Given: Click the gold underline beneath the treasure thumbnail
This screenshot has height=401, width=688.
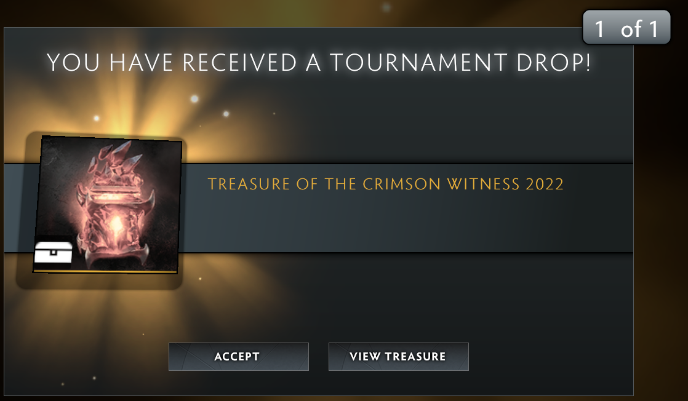Looking at the screenshot, I should (105, 272).
